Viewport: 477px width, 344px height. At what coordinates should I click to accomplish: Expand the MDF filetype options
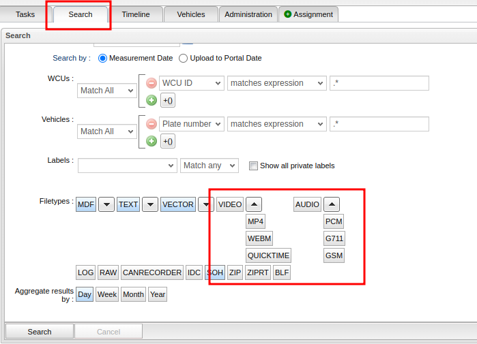(x=106, y=204)
